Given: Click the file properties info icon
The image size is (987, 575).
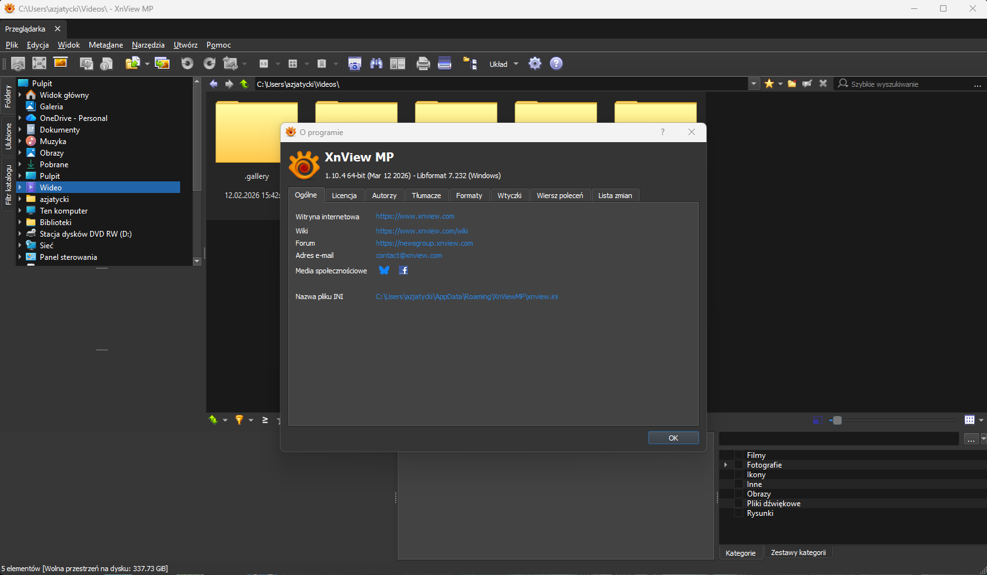Looking at the screenshot, I should click(107, 63).
